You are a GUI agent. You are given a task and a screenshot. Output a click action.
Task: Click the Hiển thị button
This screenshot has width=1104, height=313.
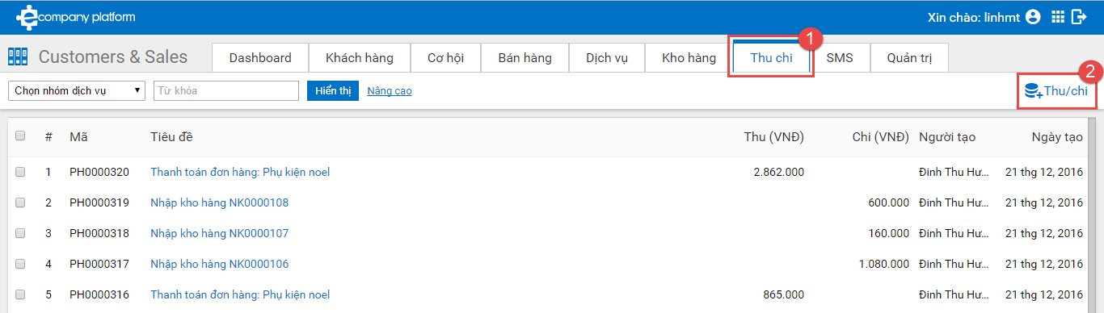click(x=333, y=90)
